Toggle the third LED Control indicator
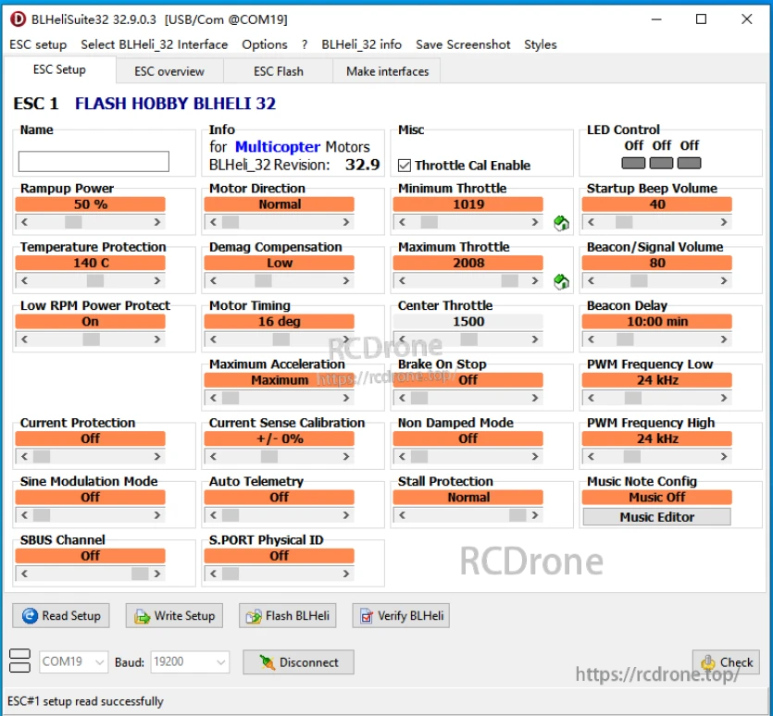 pyautogui.click(x=689, y=163)
